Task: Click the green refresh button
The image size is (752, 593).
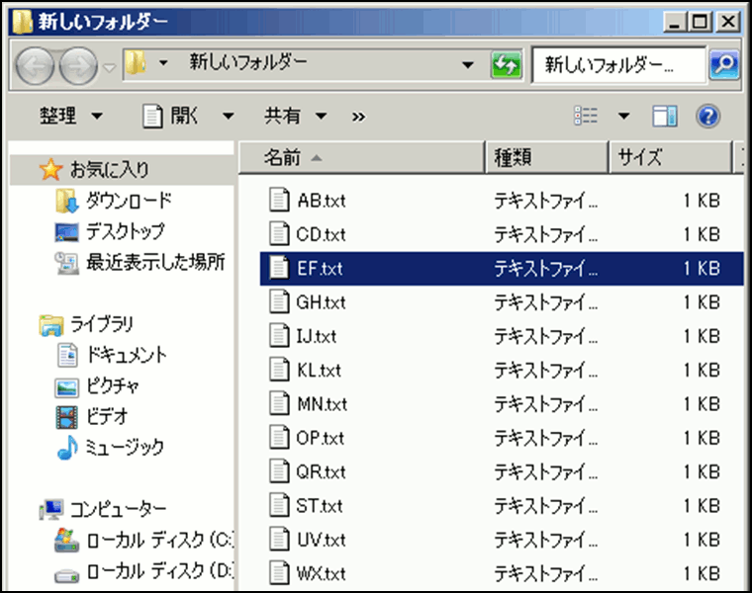Action: (506, 65)
